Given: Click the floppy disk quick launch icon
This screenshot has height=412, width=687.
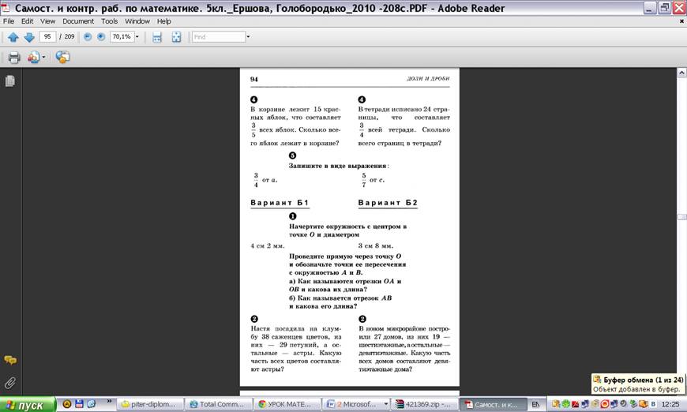Looking at the screenshot, I should [79, 403].
